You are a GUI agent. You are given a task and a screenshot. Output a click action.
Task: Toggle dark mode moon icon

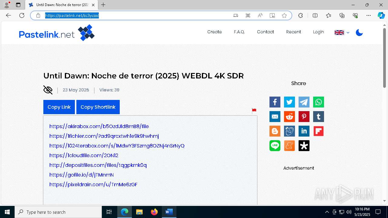tap(359, 32)
